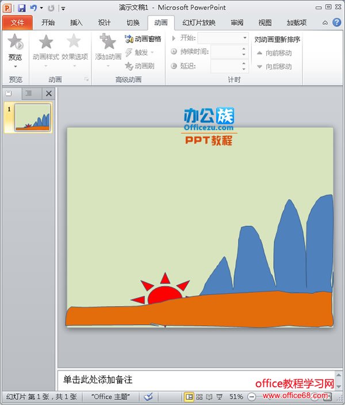This screenshot has width=345, height=405.
Task: Click the Save icon in quick access toolbar
Action: point(22,8)
